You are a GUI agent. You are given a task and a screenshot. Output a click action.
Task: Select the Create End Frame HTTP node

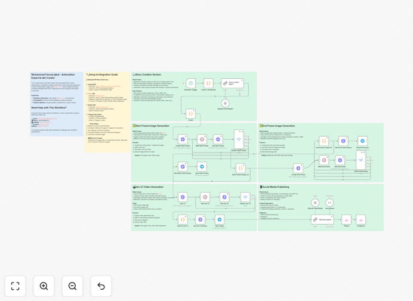pyautogui.click(x=298, y=169)
